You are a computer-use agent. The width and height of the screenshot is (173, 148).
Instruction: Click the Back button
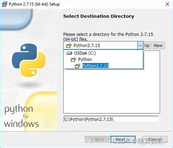(97, 140)
